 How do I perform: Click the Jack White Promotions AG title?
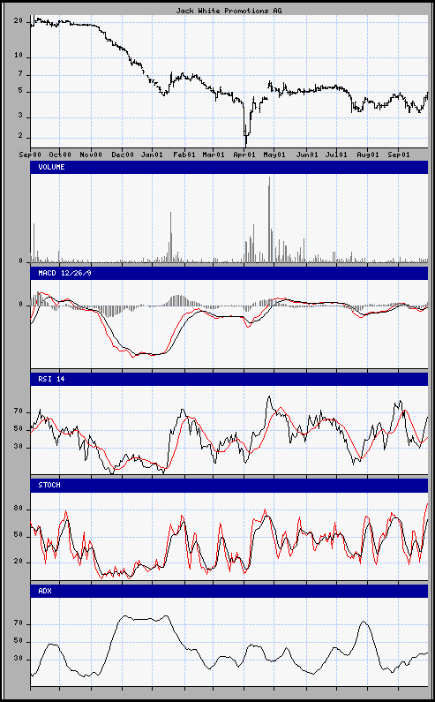229,11
